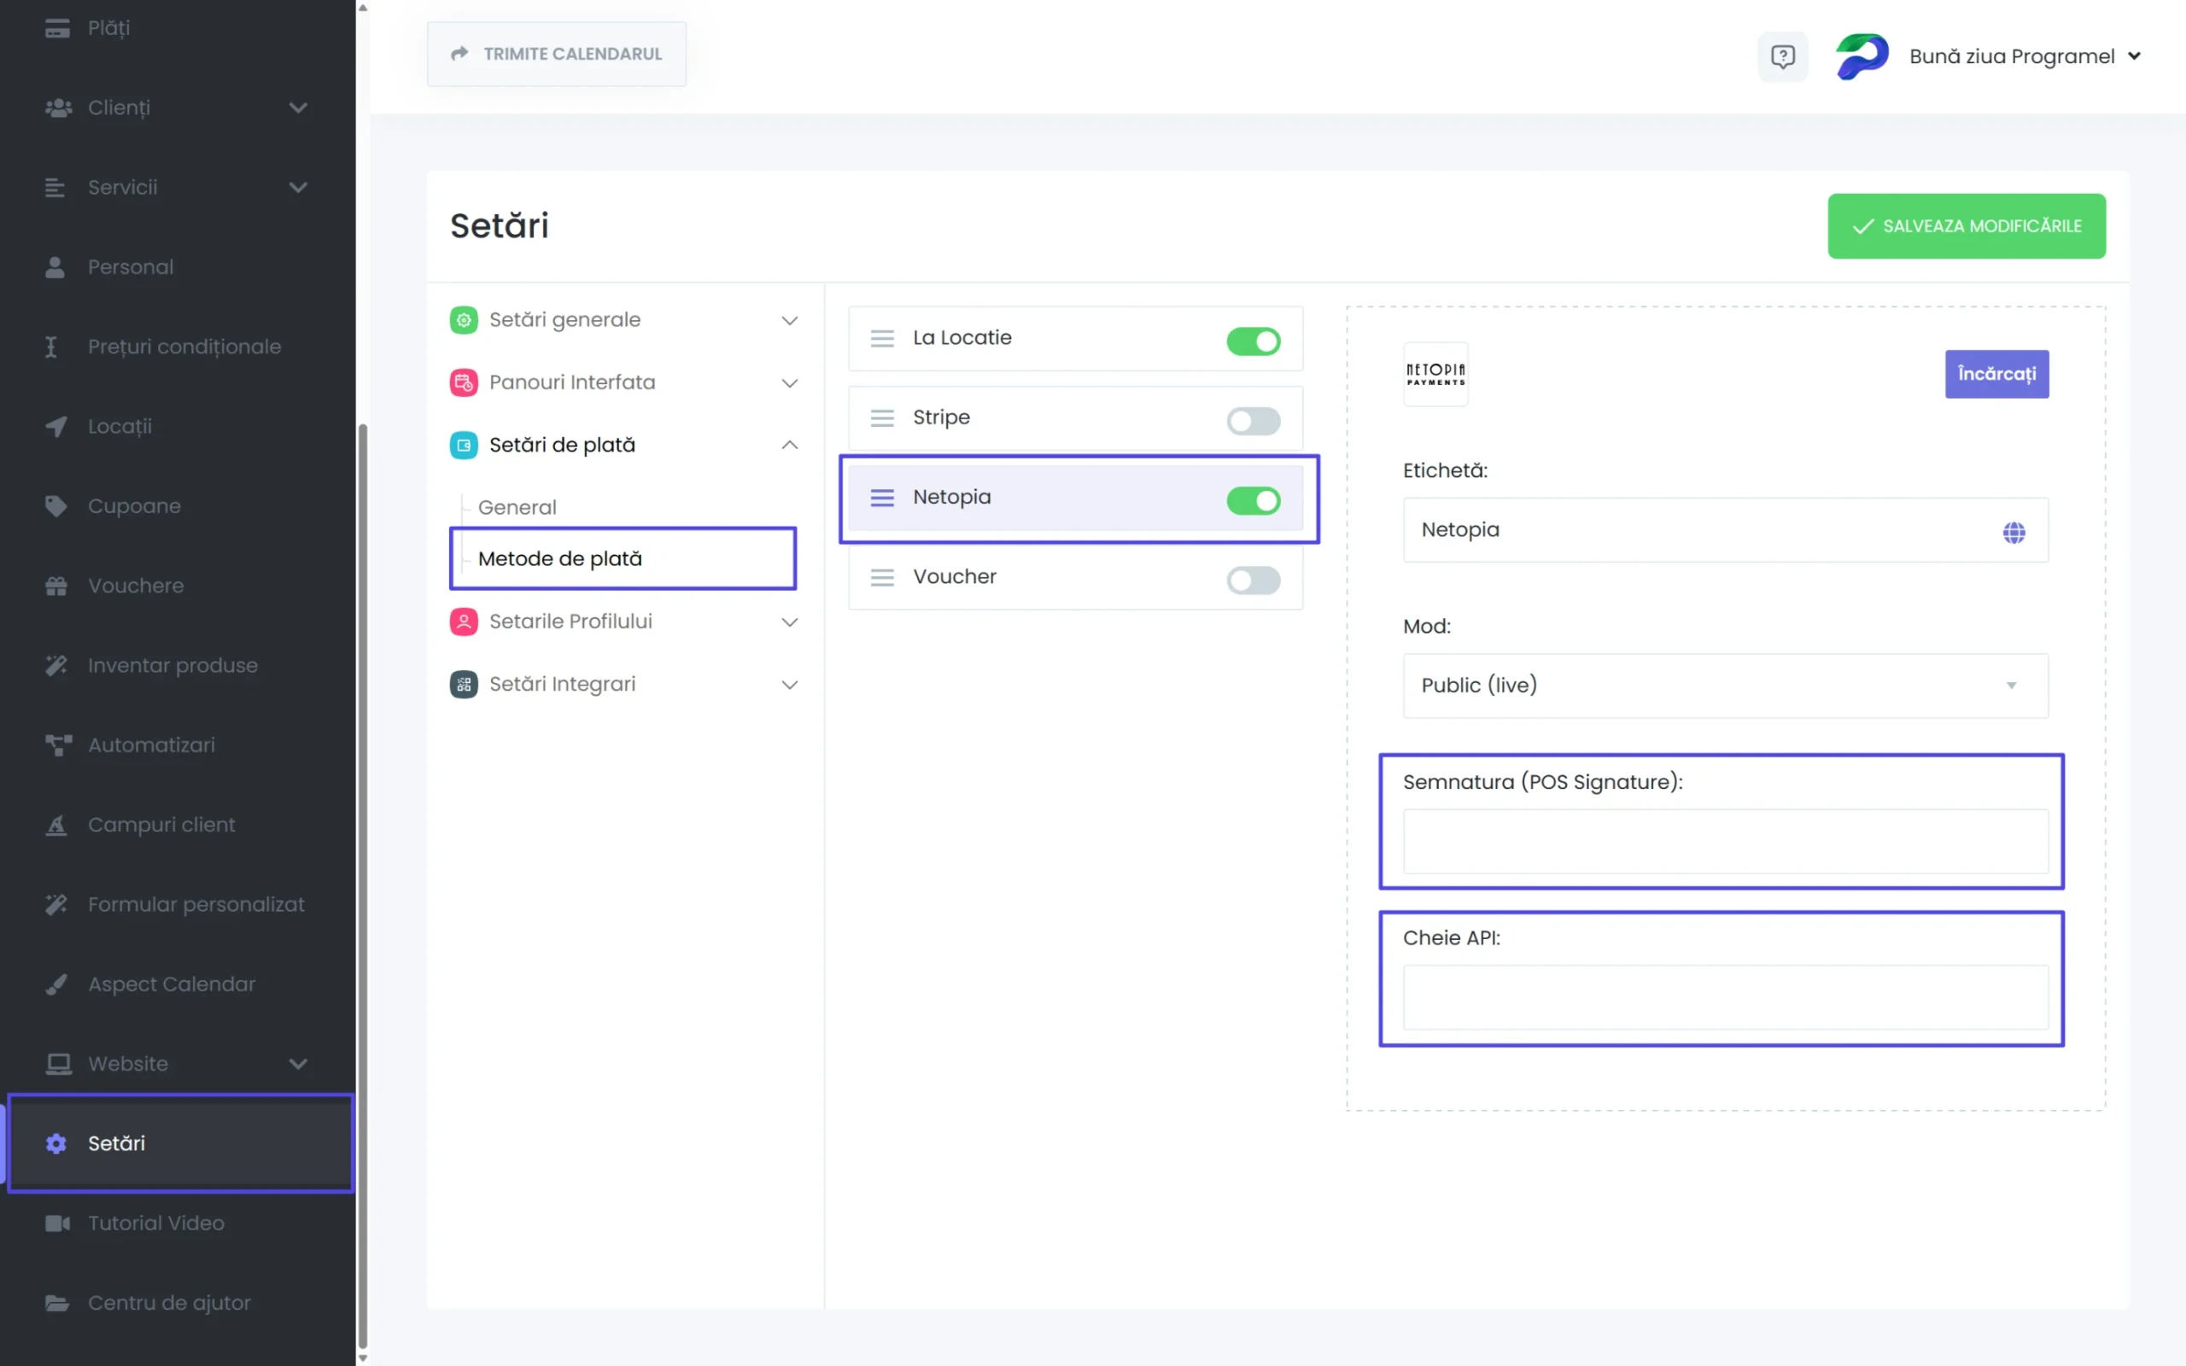Disable the La Locatie payment toggle
Screen dimensions: 2186x1366
[1253, 341]
